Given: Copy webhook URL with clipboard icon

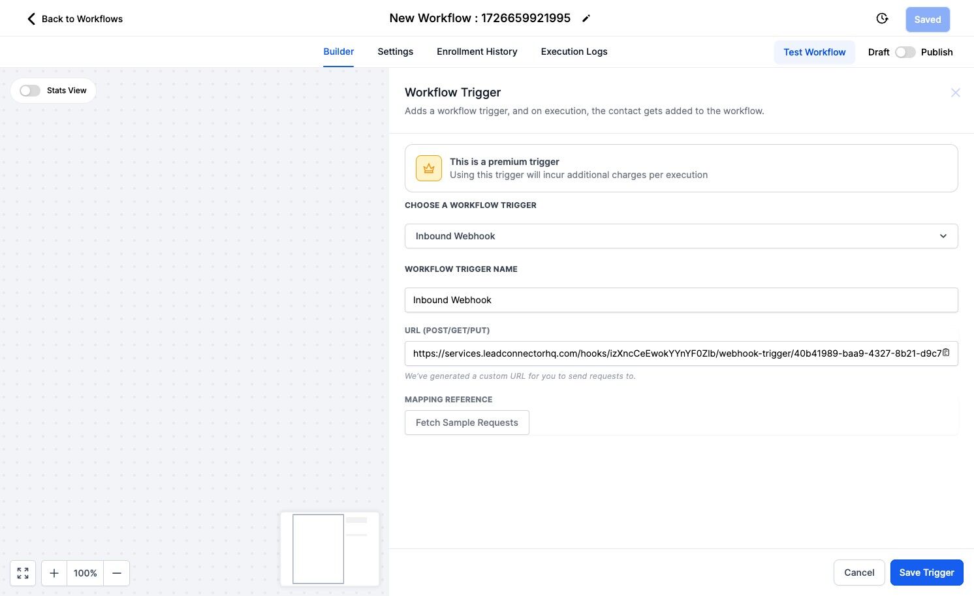Looking at the screenshot, I should click(x=946, y=353).
